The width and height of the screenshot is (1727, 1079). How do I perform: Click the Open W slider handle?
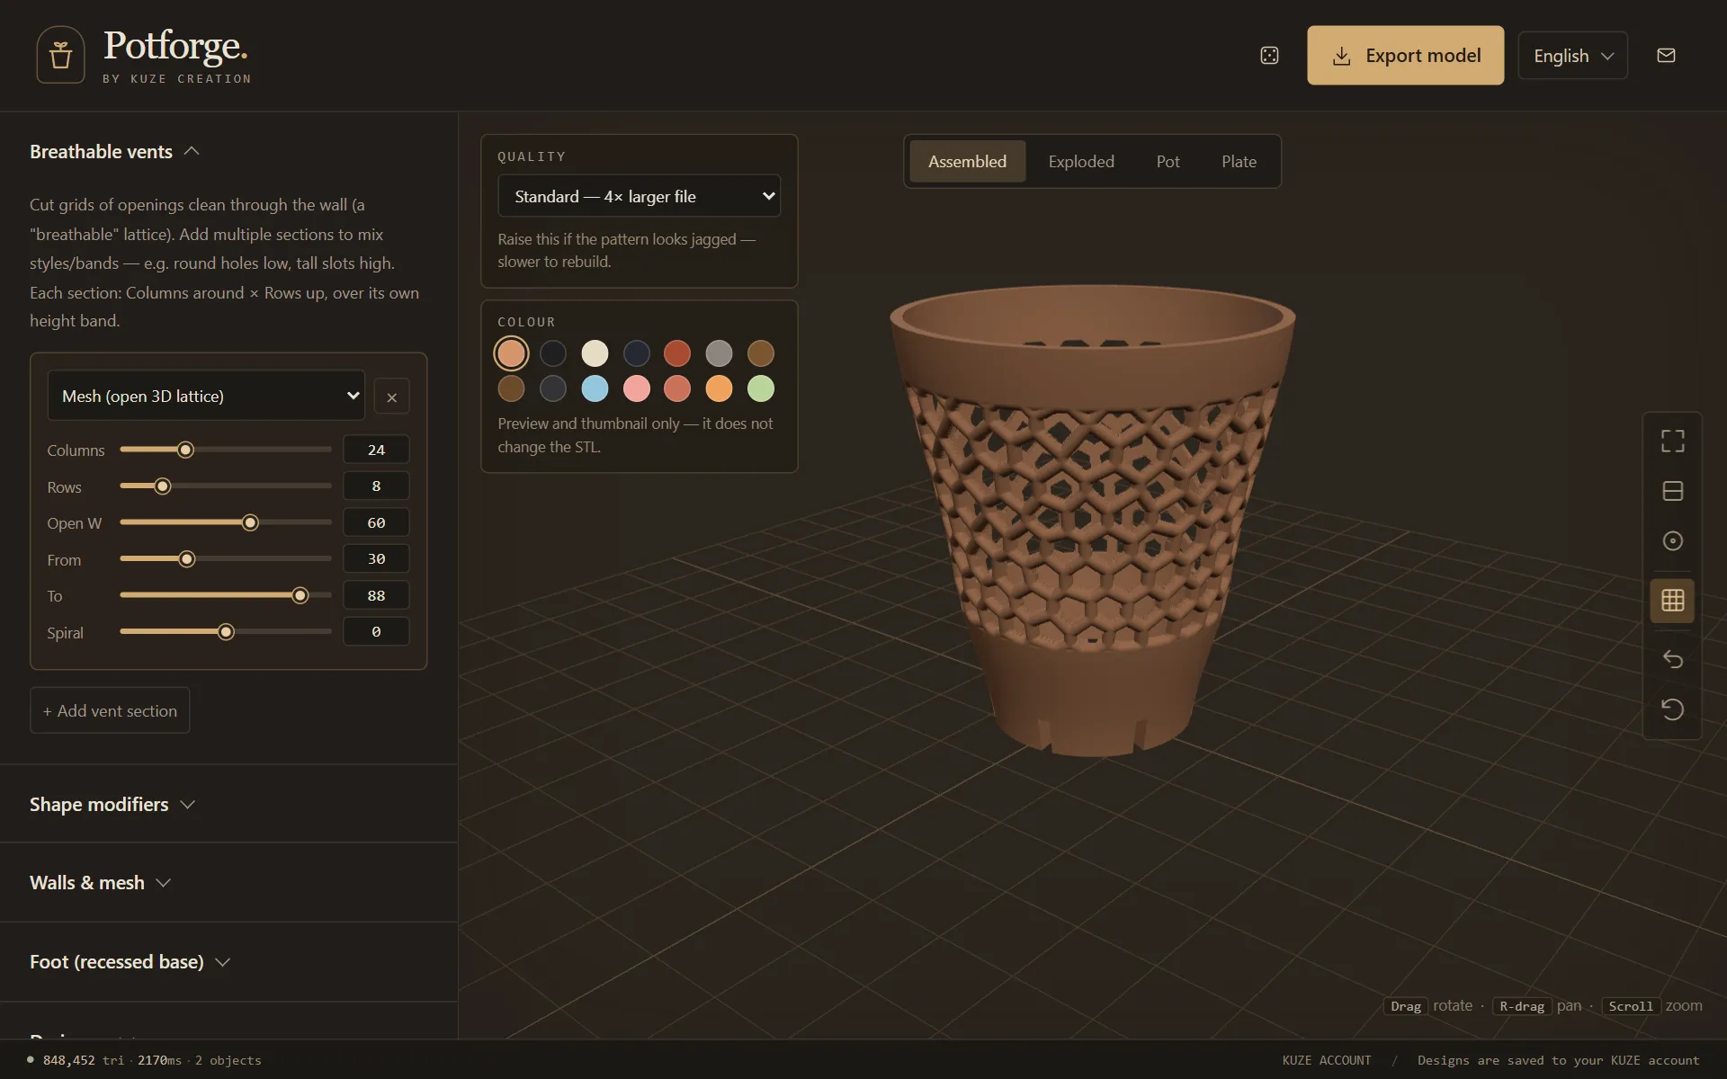250,522
